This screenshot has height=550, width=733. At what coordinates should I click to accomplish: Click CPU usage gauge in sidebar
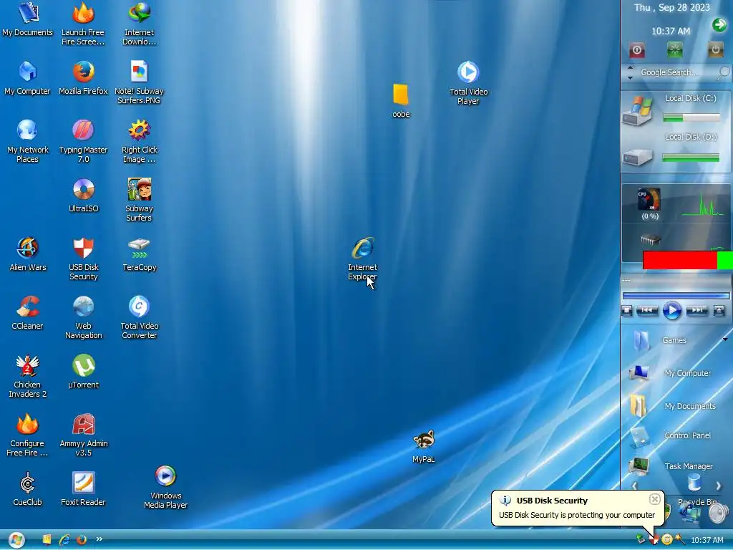(x=649, y=200)
